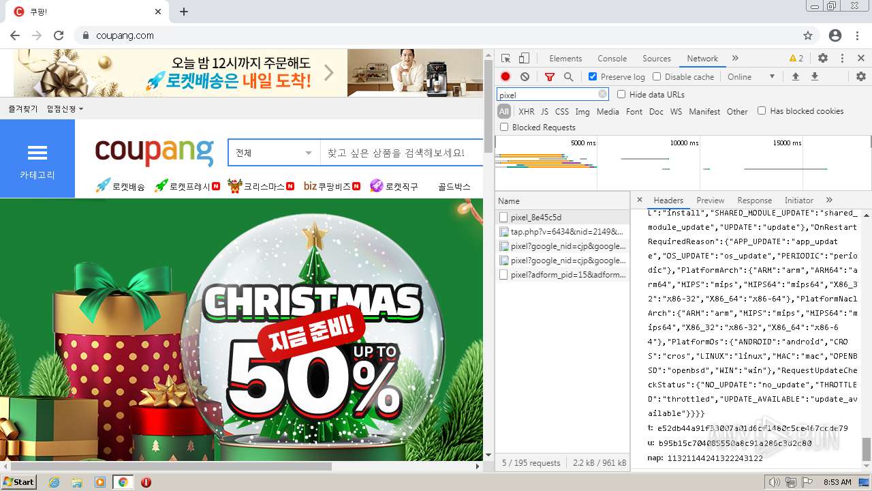872x491 pixels.
Task: Open Internet Explorer from taskbar
Action: pos(54,482)
